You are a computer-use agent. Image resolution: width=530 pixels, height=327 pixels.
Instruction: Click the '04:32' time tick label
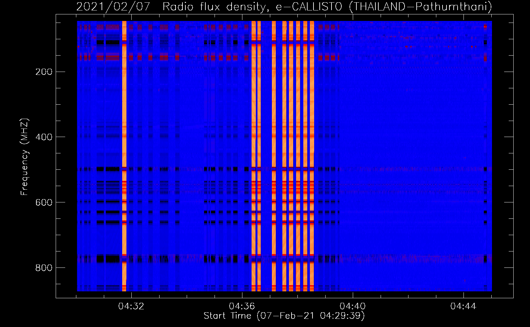pos(131,306)
